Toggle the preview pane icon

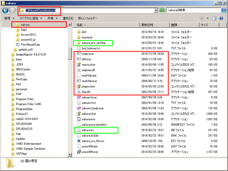[x=214, y=18]
